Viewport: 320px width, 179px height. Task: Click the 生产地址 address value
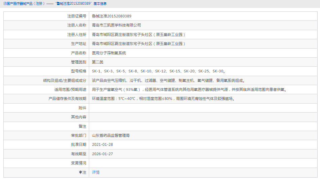point(139,44)
